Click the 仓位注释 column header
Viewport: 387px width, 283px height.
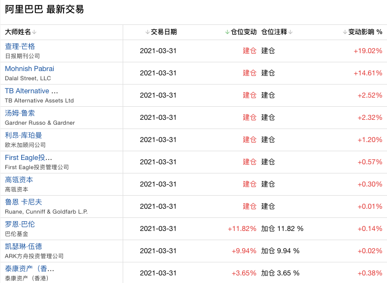(274, 32)
